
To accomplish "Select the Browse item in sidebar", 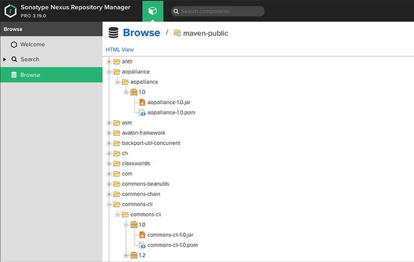I will pyautogui.click(x=51, y=75).
